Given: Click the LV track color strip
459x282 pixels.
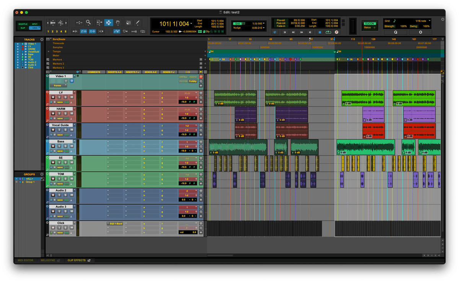Looking at the screenshot, I should pyautogui.click(x=47, y=98).
